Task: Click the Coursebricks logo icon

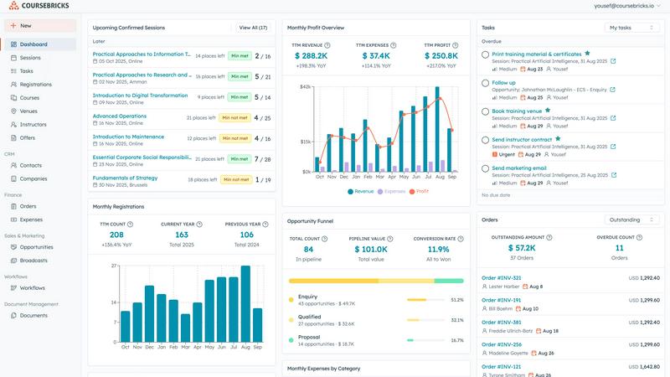Action: click(x=13, y=6)
